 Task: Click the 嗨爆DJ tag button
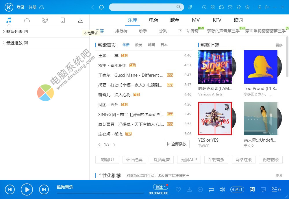coord(107,160)
